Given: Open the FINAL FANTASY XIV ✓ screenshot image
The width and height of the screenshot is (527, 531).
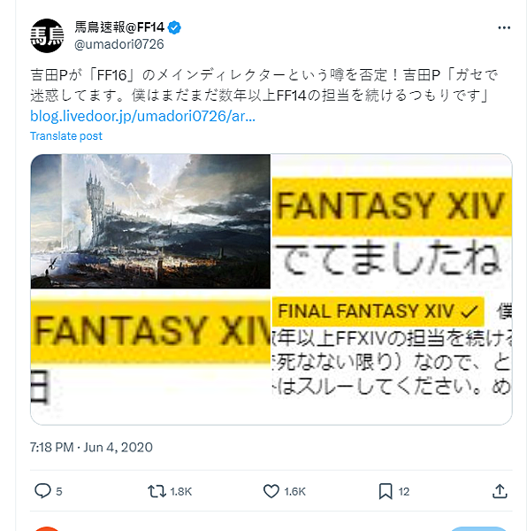Looking at the screenshot, I should coord(392,358).
